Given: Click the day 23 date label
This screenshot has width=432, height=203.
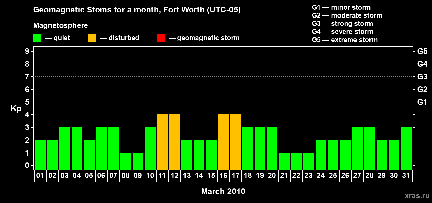Looking at the screenshot, I should tap(308, 175).
